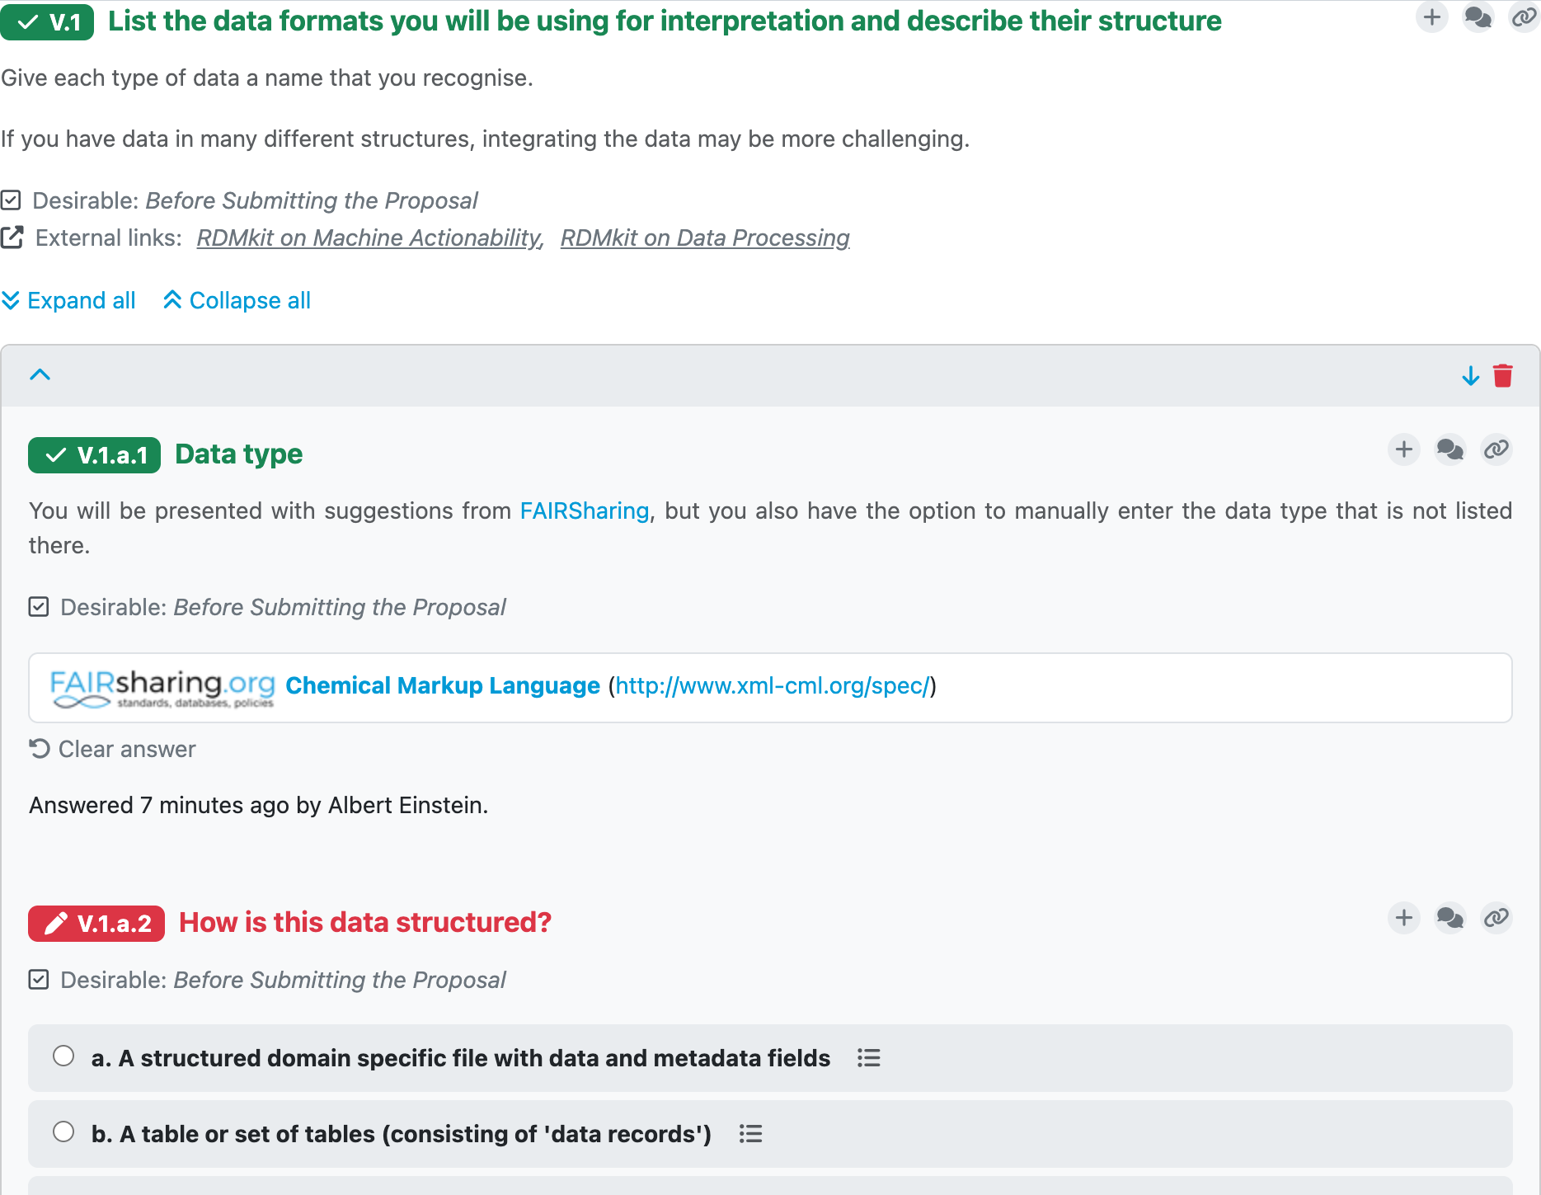Clear answer for Data type
Screen dimensions: 1541x1195
click(113, 749)
